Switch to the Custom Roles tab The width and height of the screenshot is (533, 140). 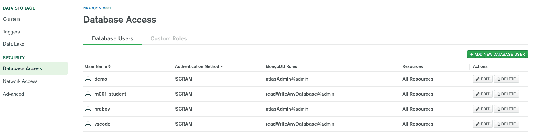(x=168, y=39)
